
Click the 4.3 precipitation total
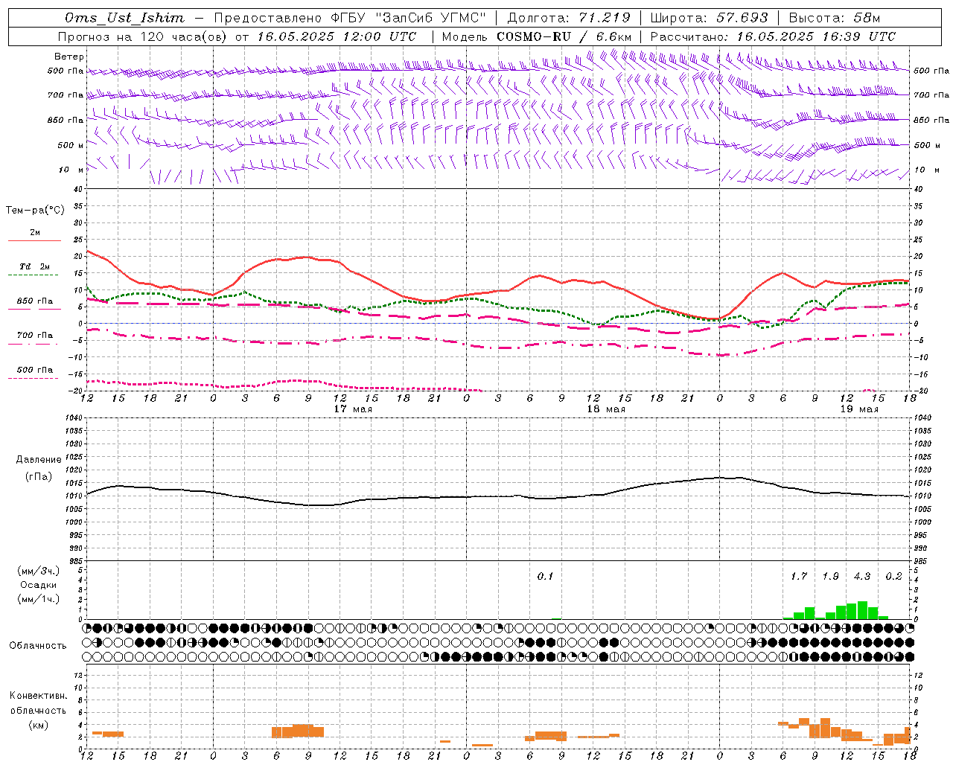point(862,576)
